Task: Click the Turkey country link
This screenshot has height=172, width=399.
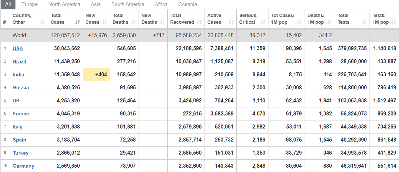Action: [x=21, y=153]
